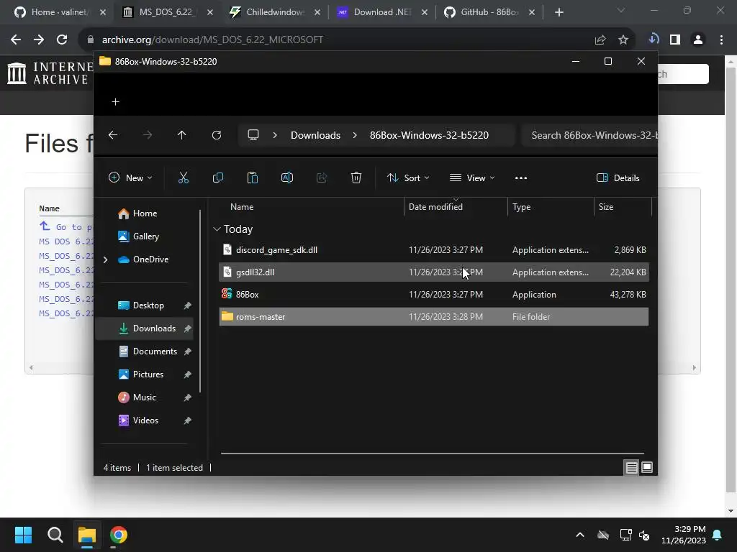Switch to the Chilledwindows Chrome tab

(274, 12)
